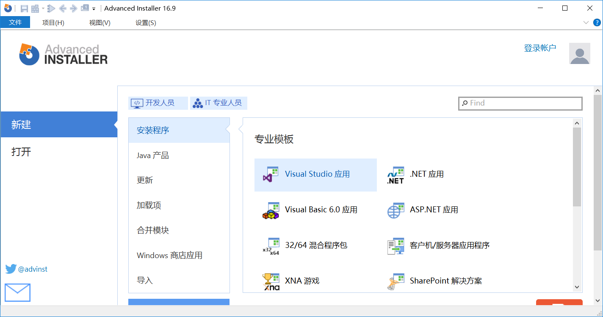This screenshot has width=603, height=317.
Task: Click the Back arrow icon
Action: tap(63, 8)
